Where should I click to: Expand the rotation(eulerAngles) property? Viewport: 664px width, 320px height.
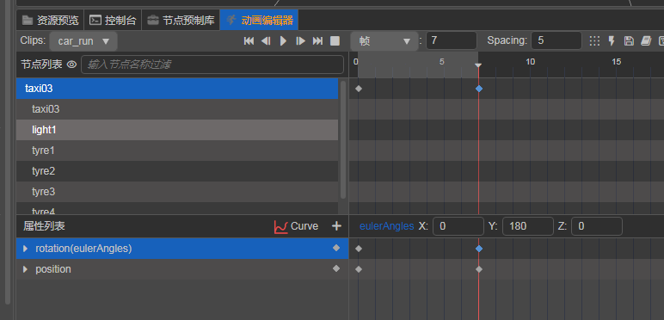(26, 249)
